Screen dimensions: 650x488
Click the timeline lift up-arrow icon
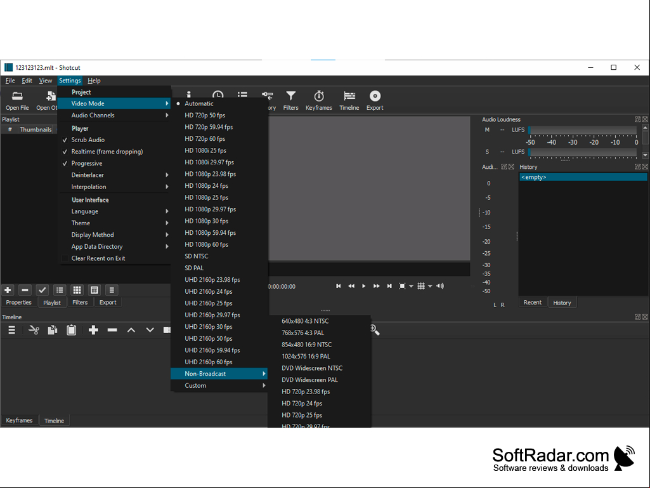pyautogui.click(x=131, y=331)
